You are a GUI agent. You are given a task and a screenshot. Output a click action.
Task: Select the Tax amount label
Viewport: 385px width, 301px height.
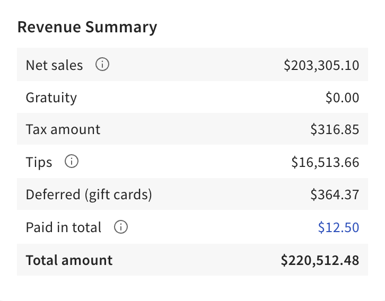(63, 130)
